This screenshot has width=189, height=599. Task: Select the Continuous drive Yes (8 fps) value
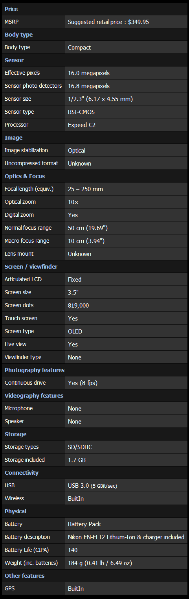coord(83,383)
